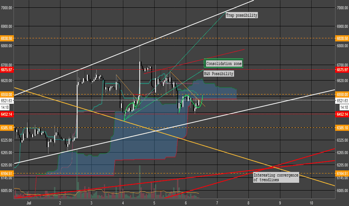Click the 6620.00 value on right axis
The image size is (349, 206).
pos(342,81)
